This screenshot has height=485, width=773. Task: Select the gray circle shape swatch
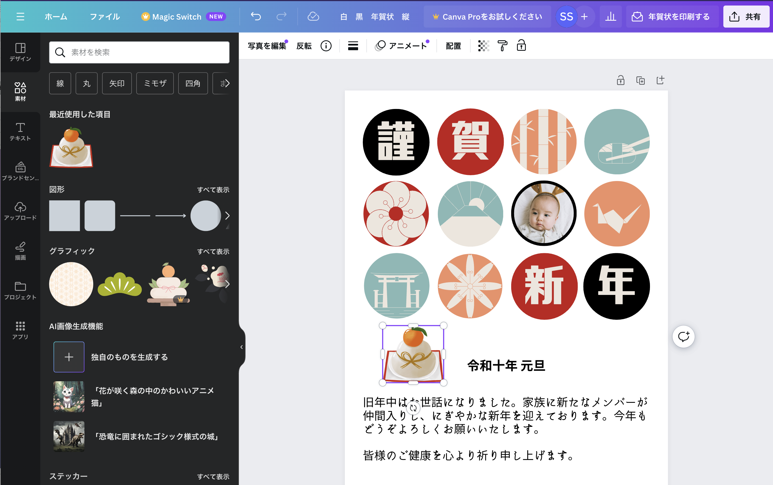point(205,215)
